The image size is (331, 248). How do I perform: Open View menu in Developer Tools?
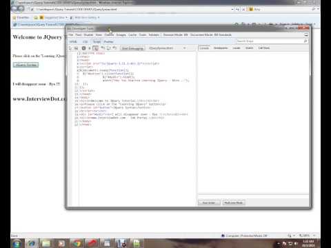point(99,35)
